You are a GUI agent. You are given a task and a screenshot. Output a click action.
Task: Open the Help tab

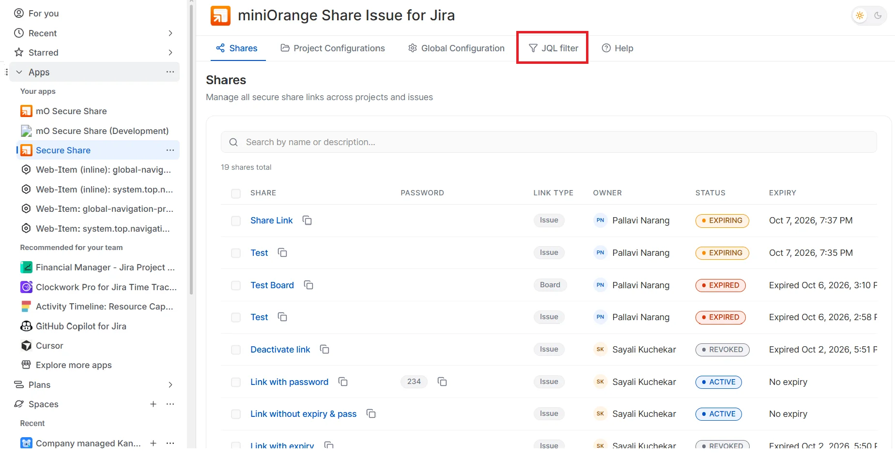pyautogui.click(x=617, y=48)
